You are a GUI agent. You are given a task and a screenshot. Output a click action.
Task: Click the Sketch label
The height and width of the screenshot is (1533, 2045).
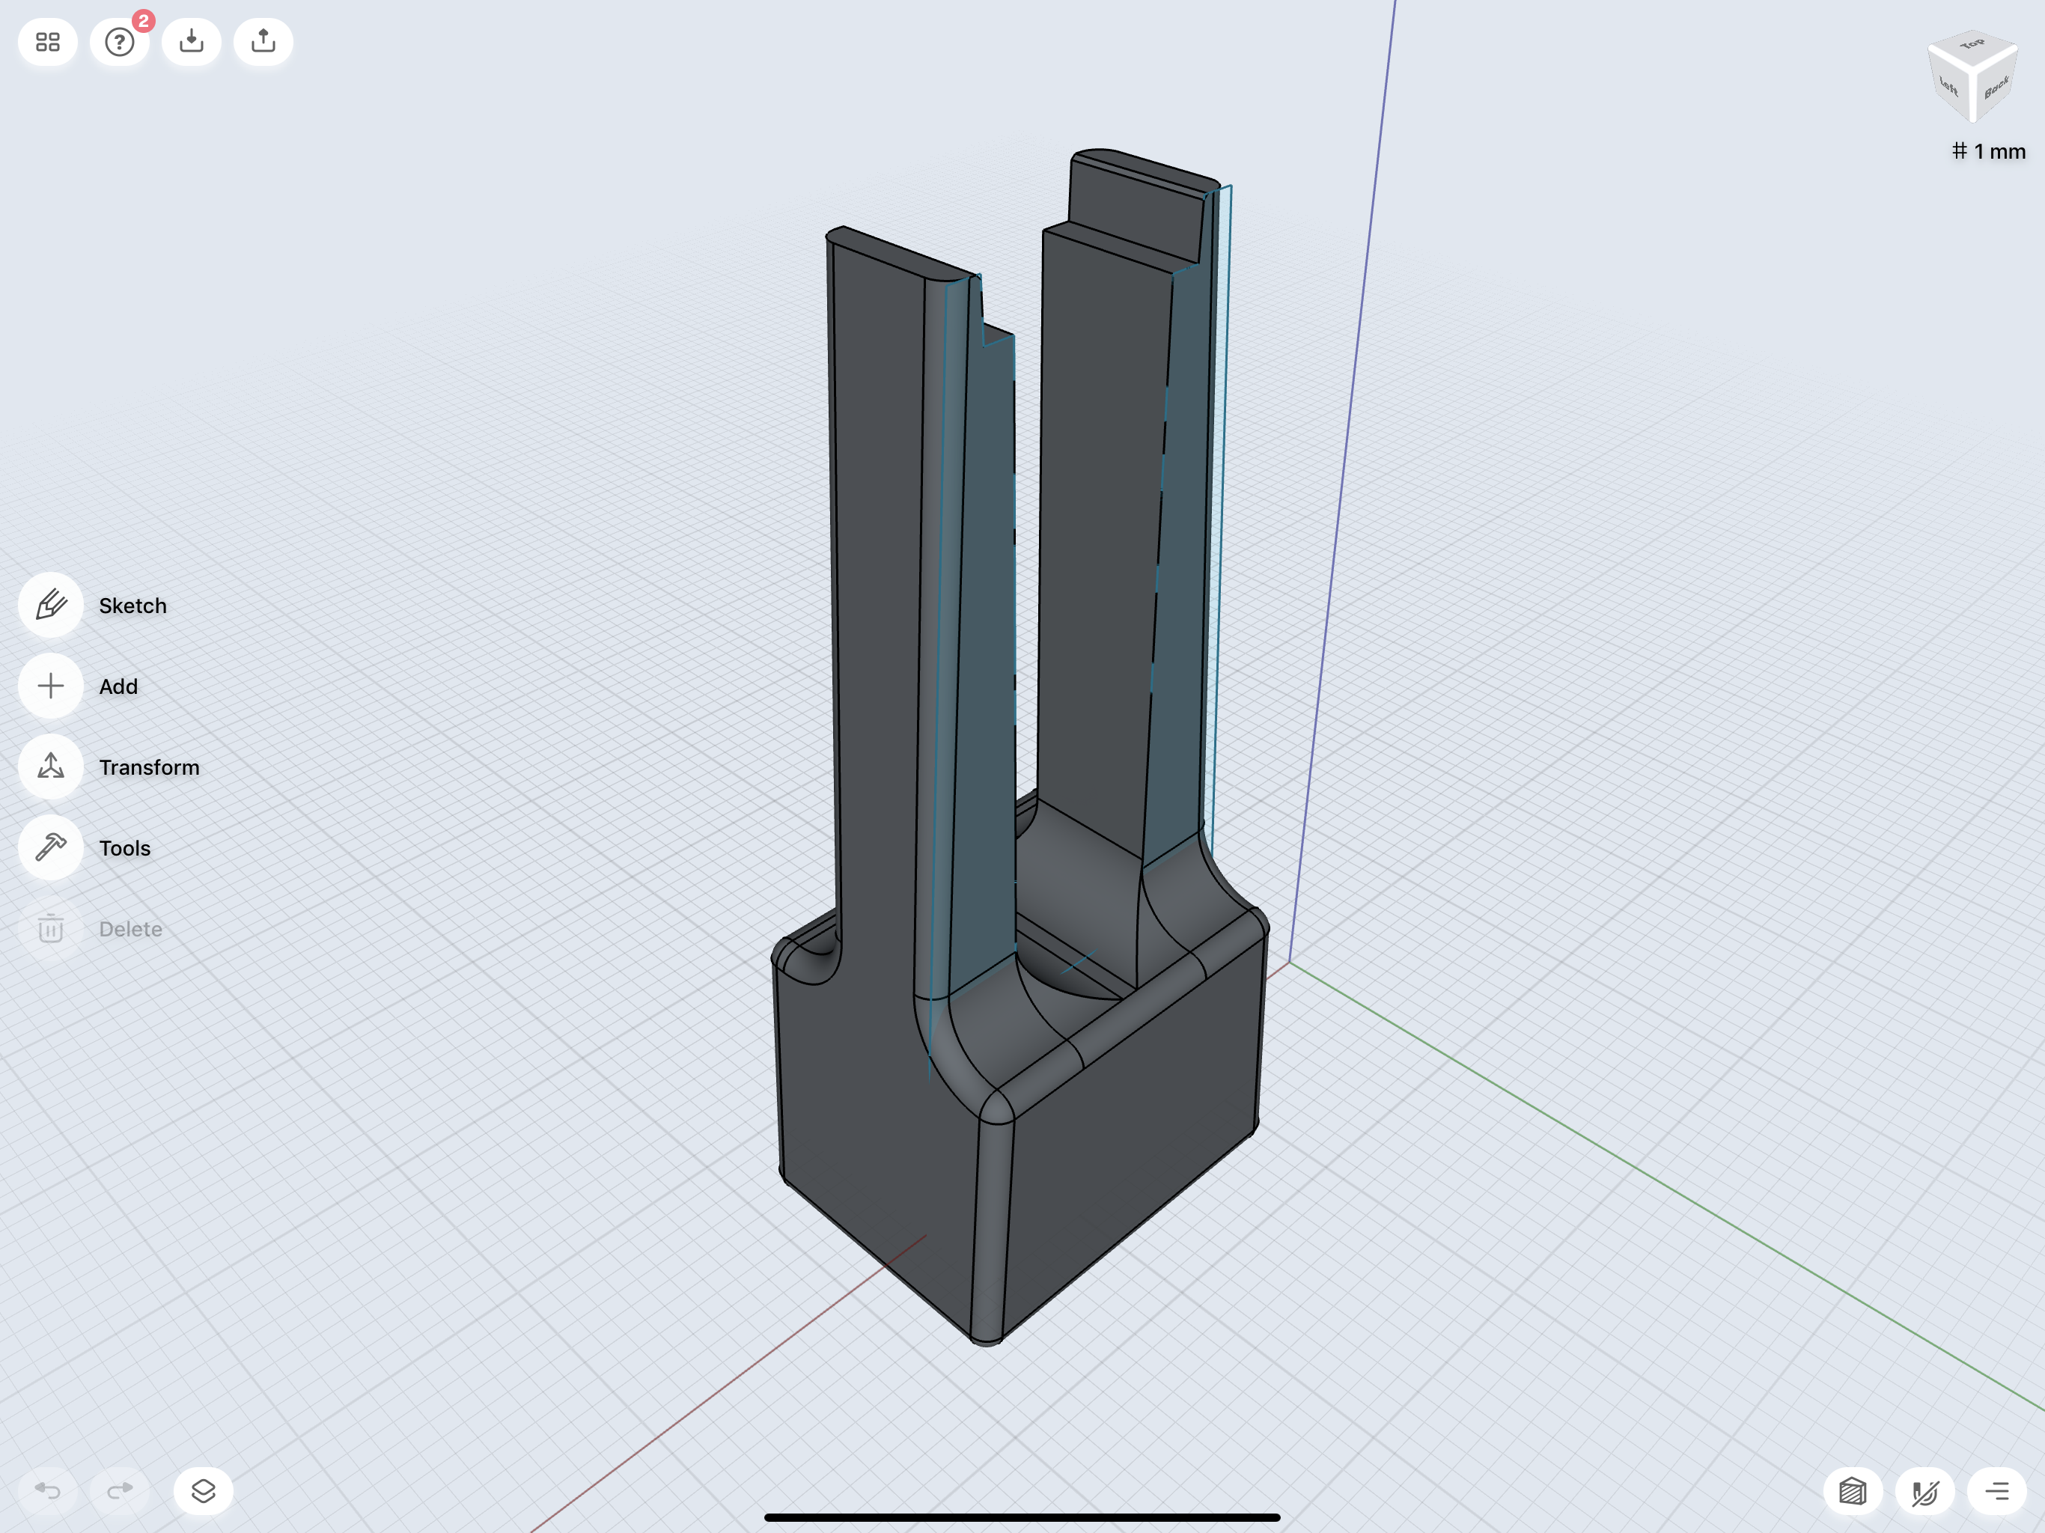click(133, 606)
